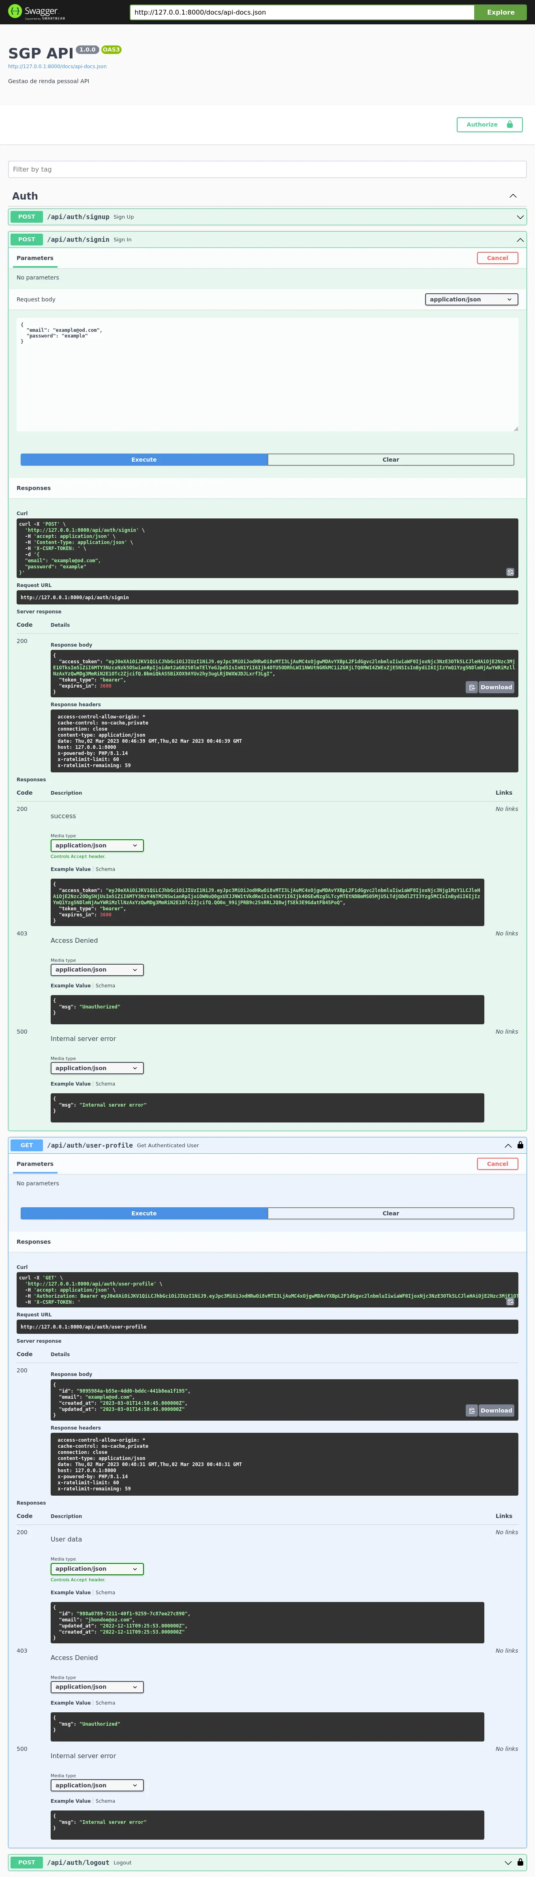Show Schema for user-profile Internal server error
The width and height of the screenshot is (535, 1877).
(105, 1800)
